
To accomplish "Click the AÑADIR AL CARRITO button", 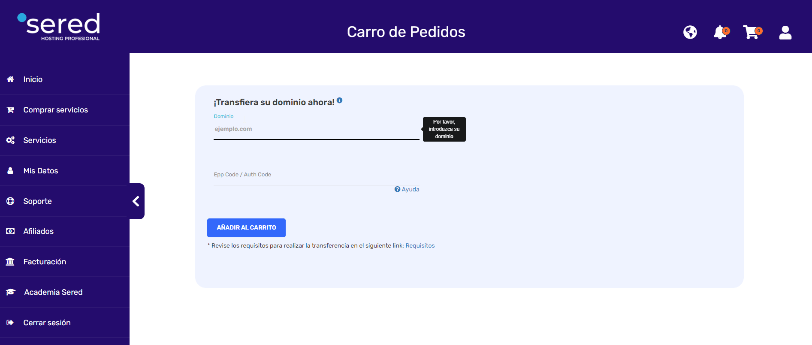I will [x=246, y=228].
